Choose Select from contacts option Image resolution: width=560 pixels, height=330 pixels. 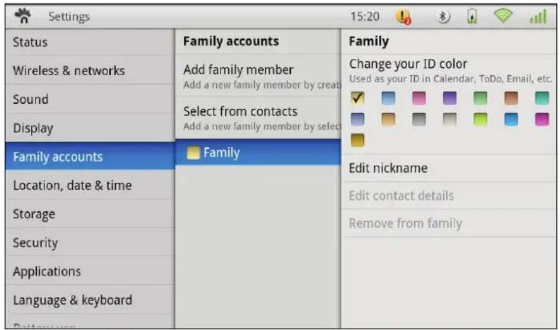258,118
